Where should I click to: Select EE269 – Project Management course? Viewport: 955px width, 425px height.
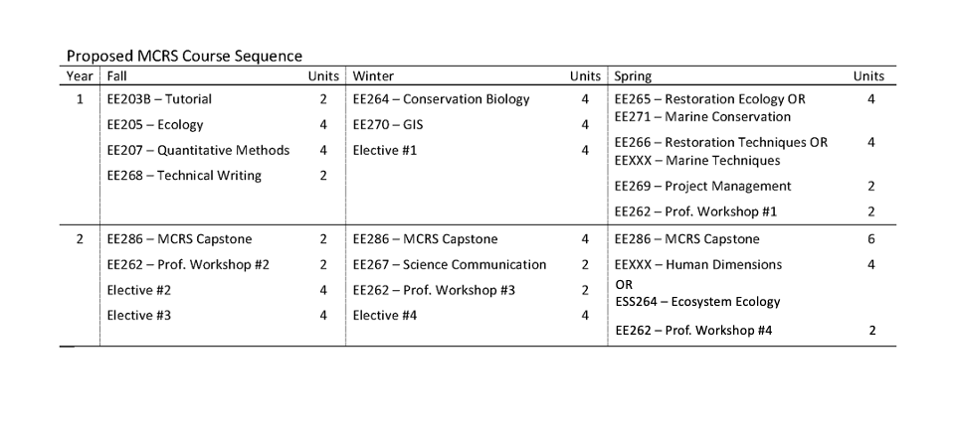pos(702,187)
